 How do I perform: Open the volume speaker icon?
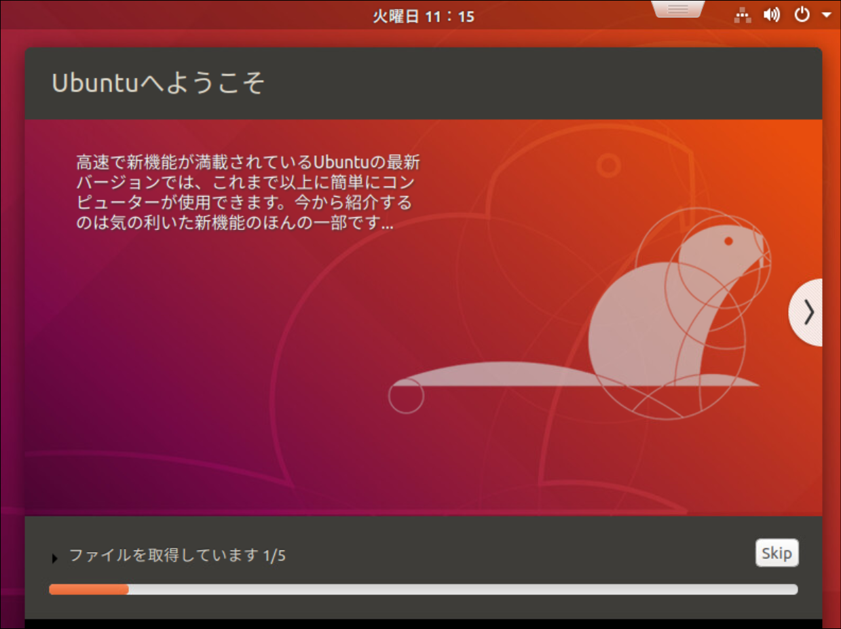click(772, 15)
